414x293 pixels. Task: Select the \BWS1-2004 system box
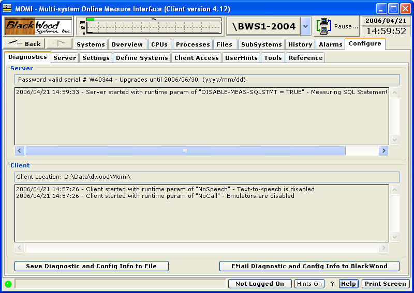[263, 26]
